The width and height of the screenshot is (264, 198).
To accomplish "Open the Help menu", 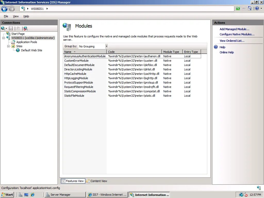I will click(x=26, y=16).
